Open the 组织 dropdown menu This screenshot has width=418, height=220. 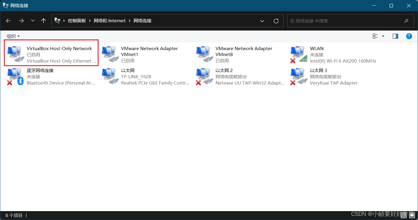(13, 36)
